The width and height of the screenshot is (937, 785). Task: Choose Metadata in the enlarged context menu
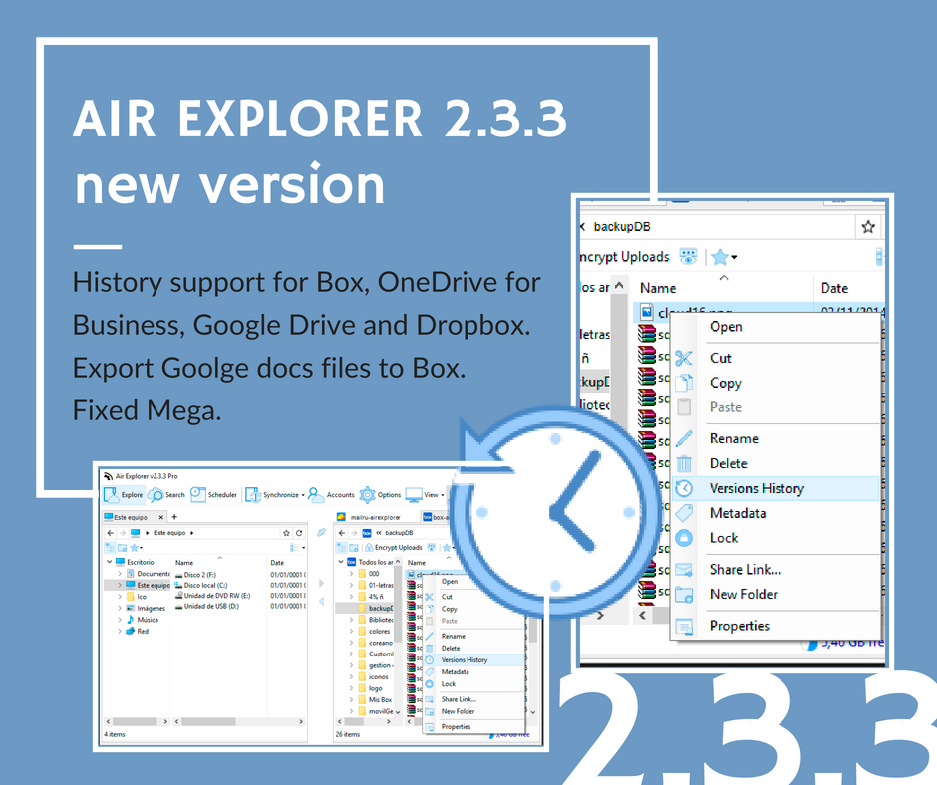pyautogui.click(x=776, y=513)
